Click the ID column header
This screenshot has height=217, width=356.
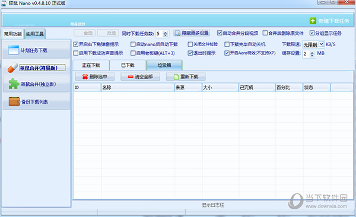[x=87, y=87]
